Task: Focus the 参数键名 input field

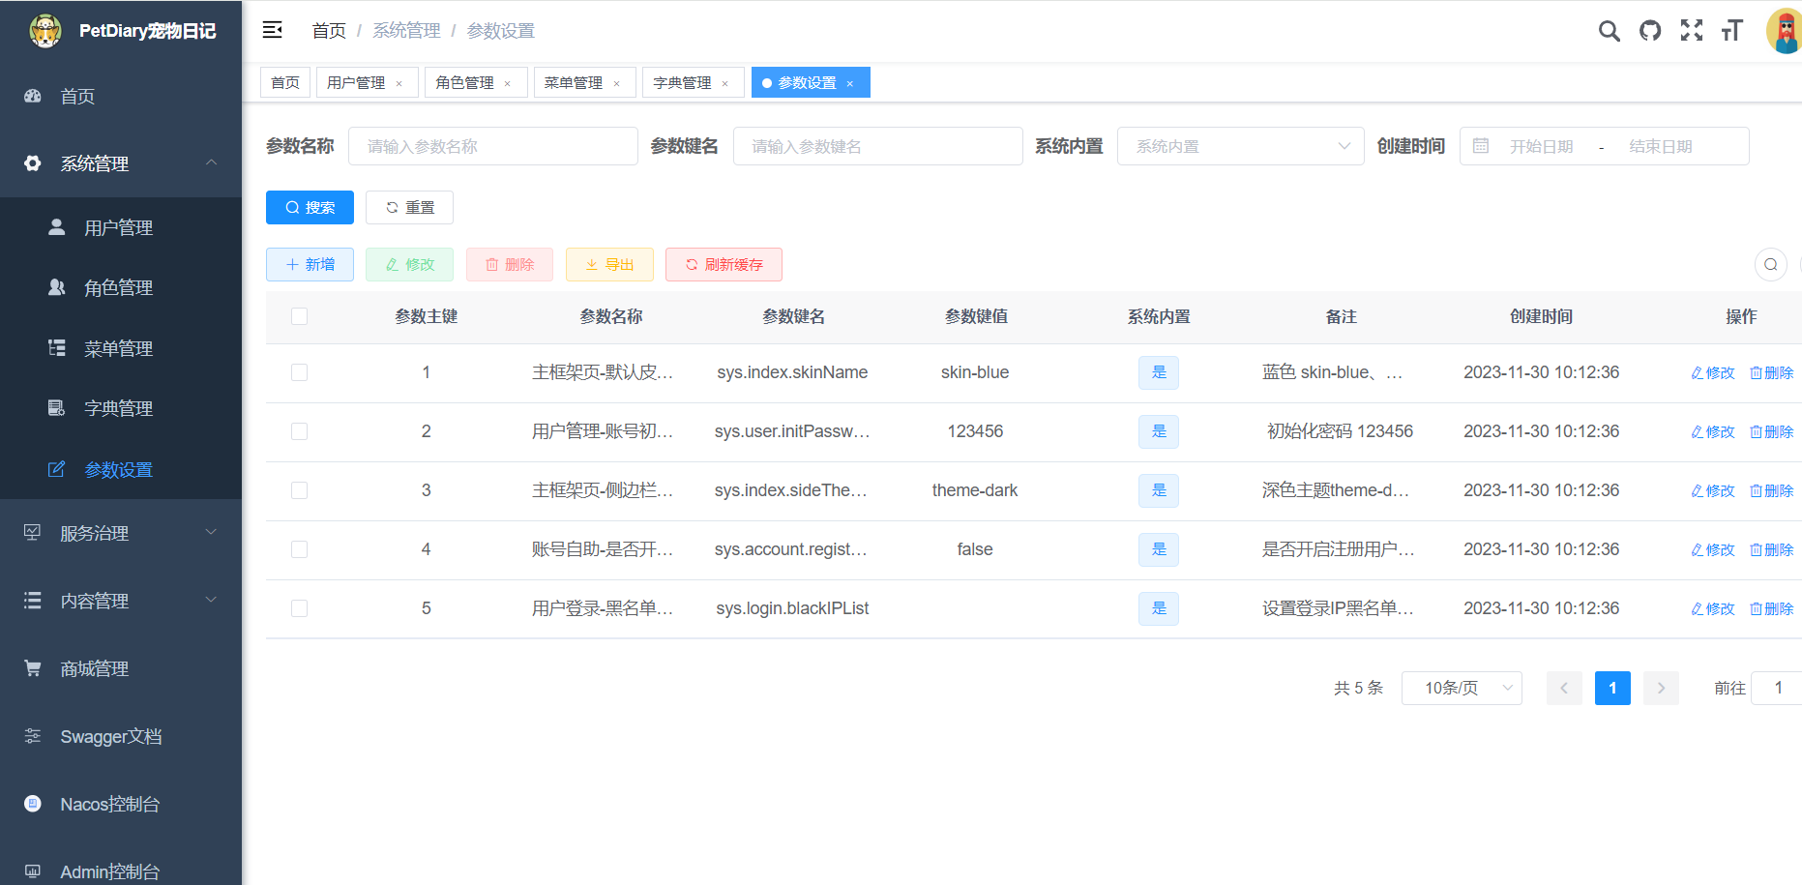Action: coord(878,146)
